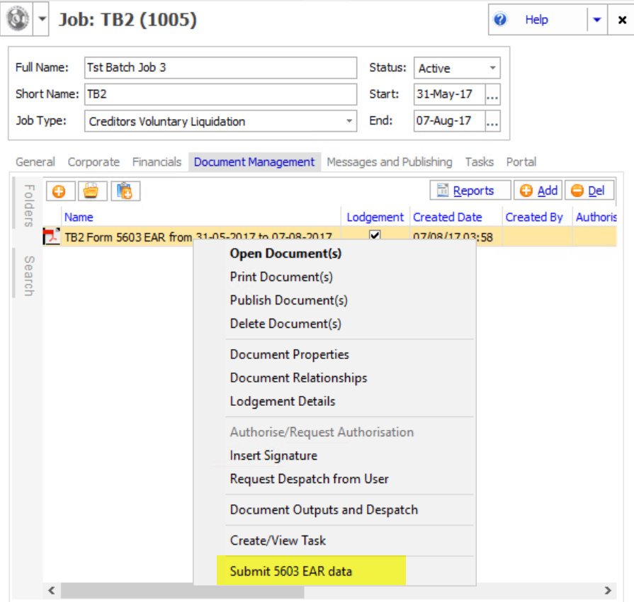The height and width of the screenshot is (602, 634).
Task: Click the PDF icon of TB2 Form 5603 row
Action: pos(52,237)
